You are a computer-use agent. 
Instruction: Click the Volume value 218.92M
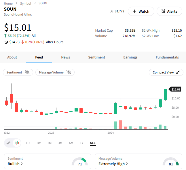[129, 36]
